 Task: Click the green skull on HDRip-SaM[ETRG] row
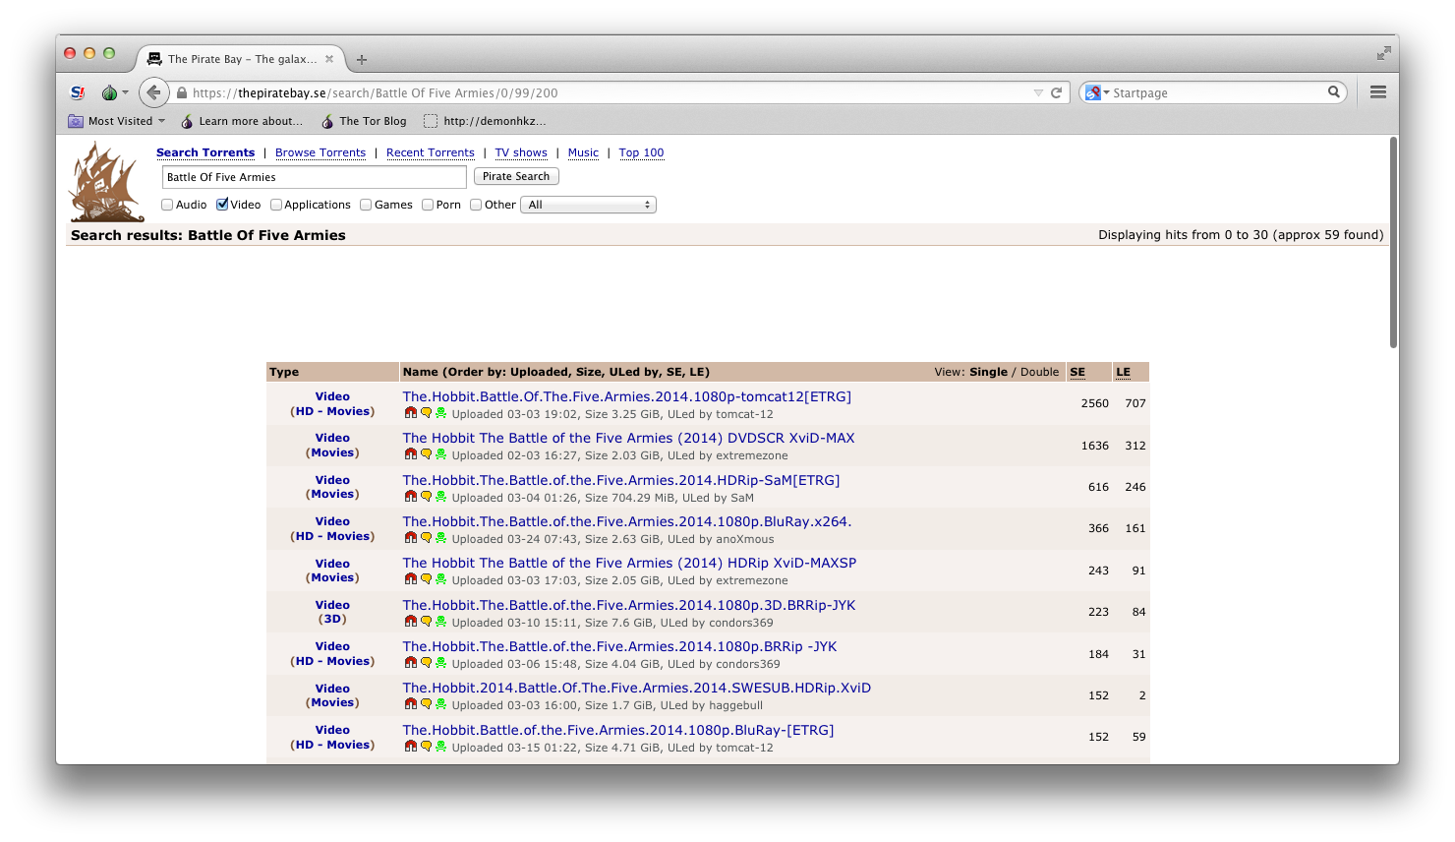coord(440,497)
